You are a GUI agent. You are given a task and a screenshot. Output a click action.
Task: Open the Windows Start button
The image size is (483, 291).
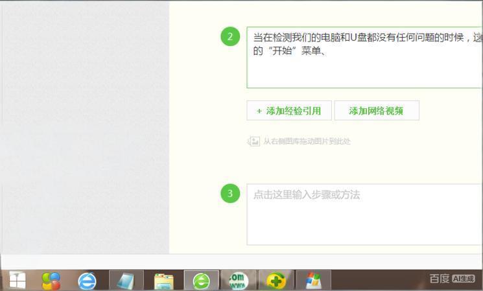tap(18, 281)
